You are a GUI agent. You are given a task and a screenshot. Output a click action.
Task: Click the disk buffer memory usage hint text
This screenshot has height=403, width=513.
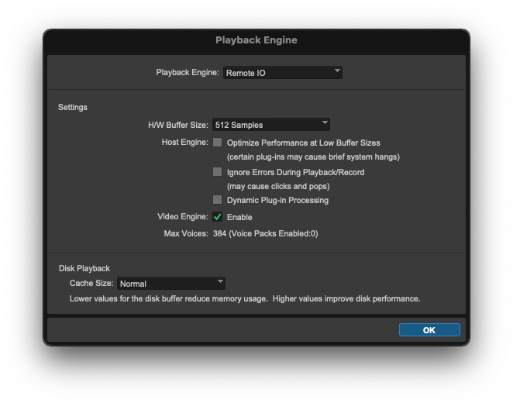click(245, 298)
